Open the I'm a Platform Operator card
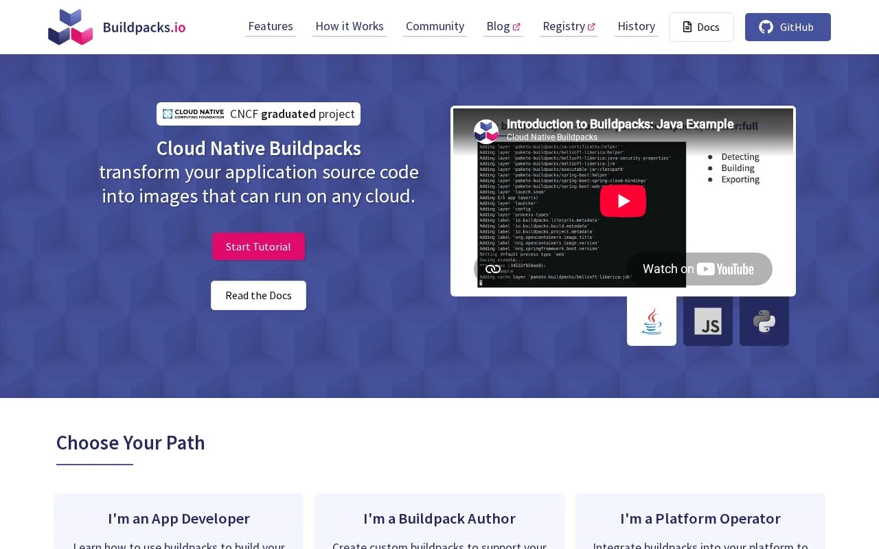This screenshot has height=549, width=879. click(x=700, y=521)
